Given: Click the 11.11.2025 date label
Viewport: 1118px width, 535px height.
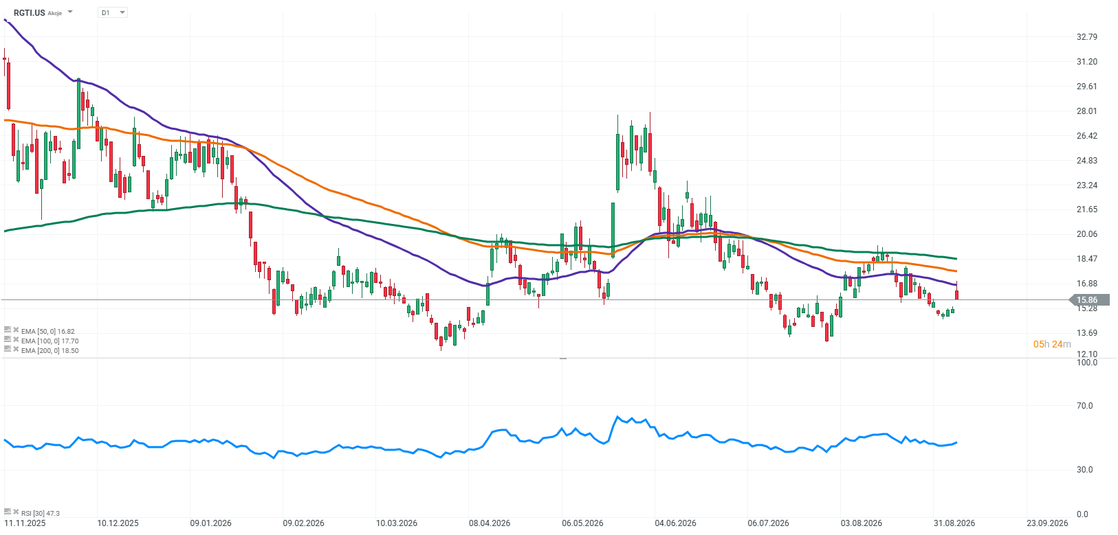Looking at the screenshot, I should [25, 523].
